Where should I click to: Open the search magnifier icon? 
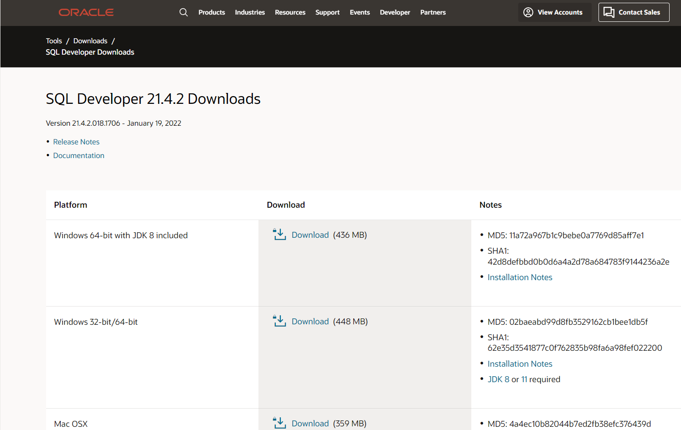(184, 12)
